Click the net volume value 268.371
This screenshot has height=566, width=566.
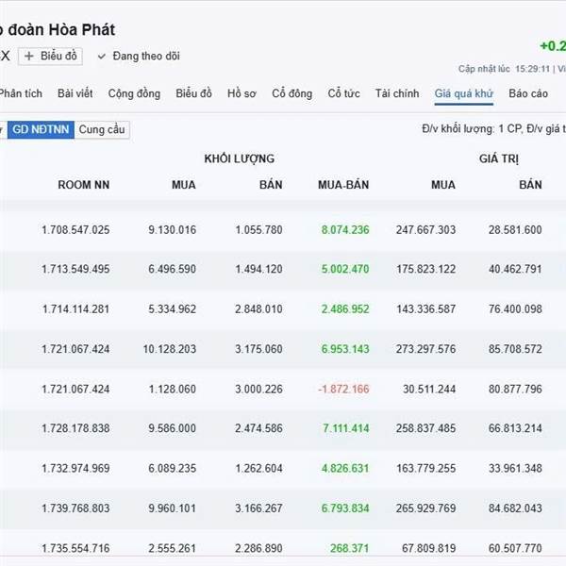tap(350, 548)
